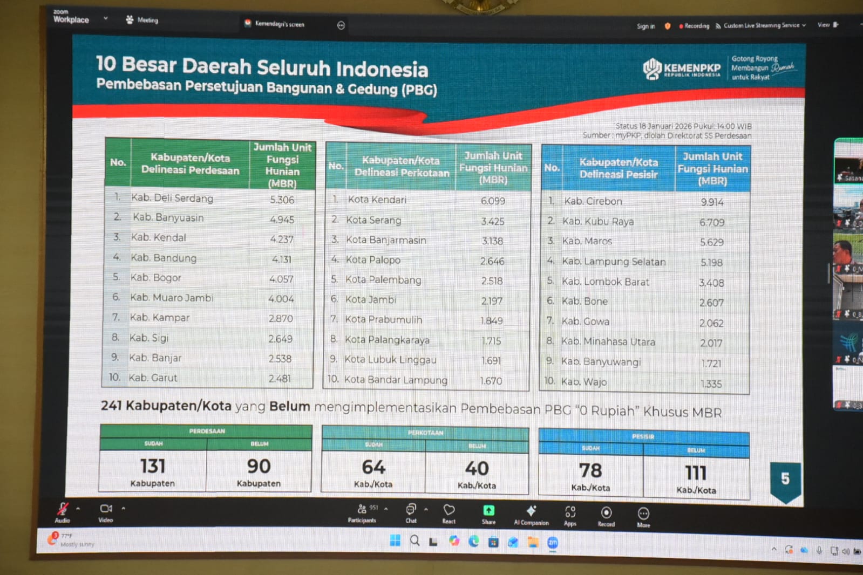Expand the Video options arrow

click(124, 508)
